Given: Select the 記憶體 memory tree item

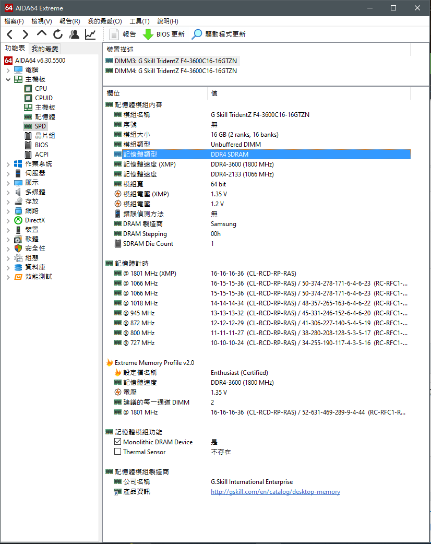Looking at the screenshot, I should pyautogui.click(x=45, y=116).
